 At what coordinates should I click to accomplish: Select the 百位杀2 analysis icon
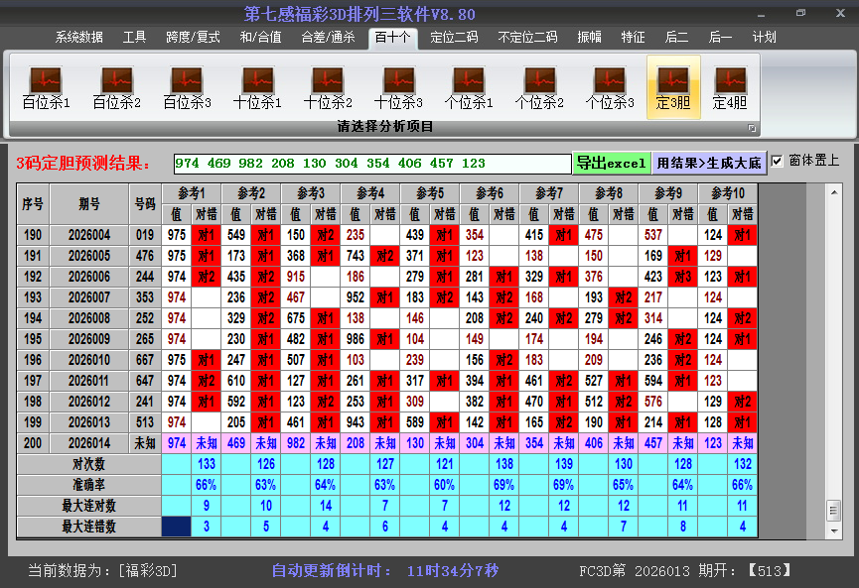116,87
